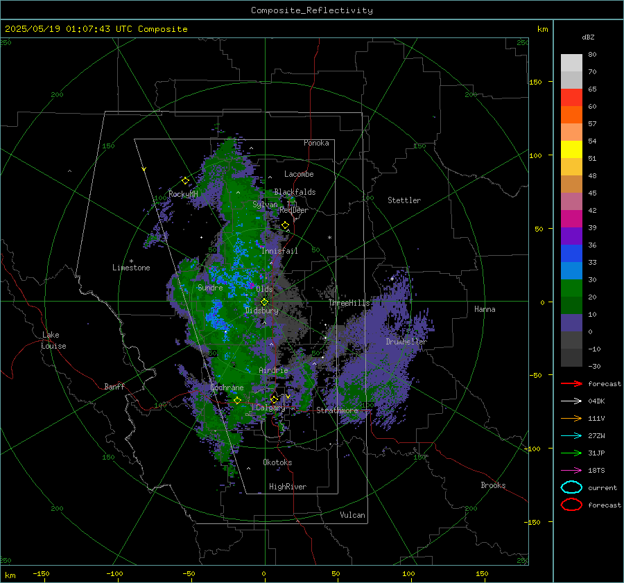Click the Sylvan label on the map
The width and height of the screenshot is (624, 583).
[265, 205]
